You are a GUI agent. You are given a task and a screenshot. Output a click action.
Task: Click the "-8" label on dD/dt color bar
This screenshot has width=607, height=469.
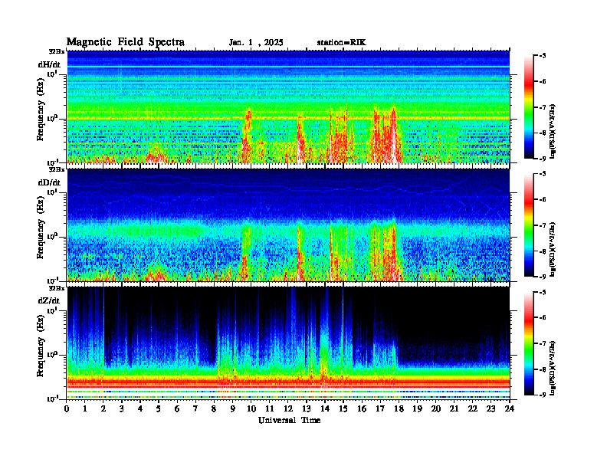(543, 251)
